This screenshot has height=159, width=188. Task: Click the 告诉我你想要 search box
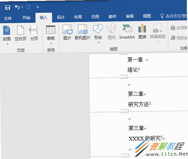tap(174, 16)
